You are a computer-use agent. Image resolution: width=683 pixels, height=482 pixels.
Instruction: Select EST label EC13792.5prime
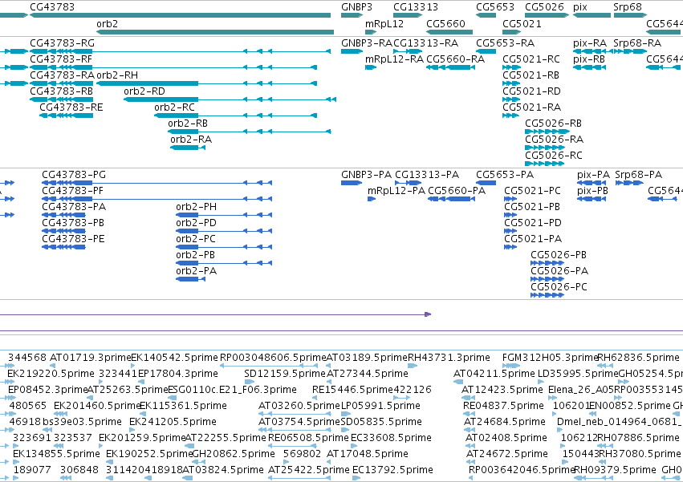(392, 470)
